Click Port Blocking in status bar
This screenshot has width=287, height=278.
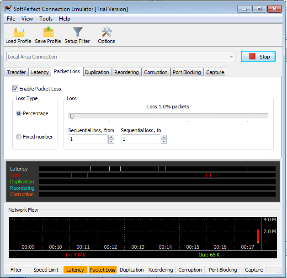click(x=223, y=270)
